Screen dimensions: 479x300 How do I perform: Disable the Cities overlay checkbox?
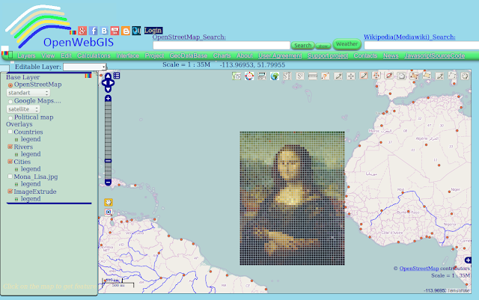pyautogui.click(x=10, y=162)
